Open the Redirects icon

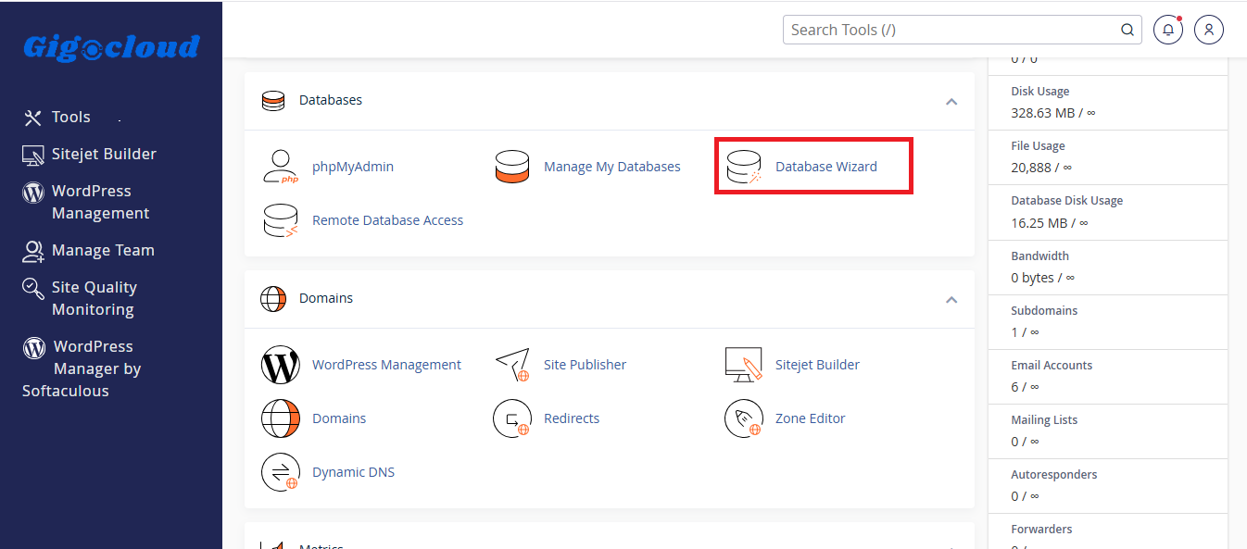pyautogui.click(x=512, y=418)
